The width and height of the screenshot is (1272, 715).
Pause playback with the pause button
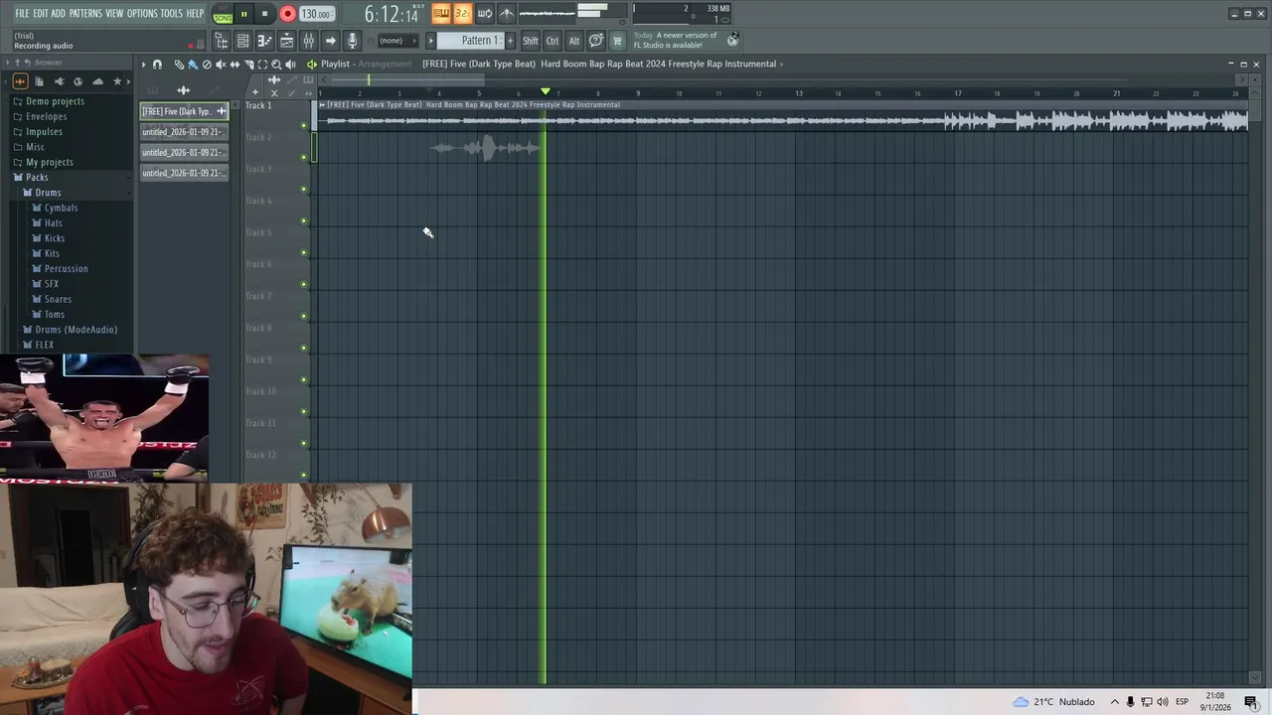[x=243, y=14]
